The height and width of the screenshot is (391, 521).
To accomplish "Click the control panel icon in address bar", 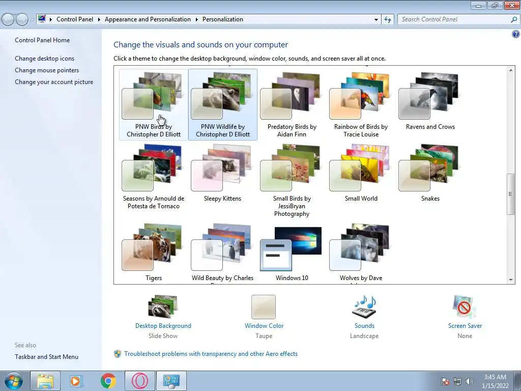I will (x=42, y=19).
